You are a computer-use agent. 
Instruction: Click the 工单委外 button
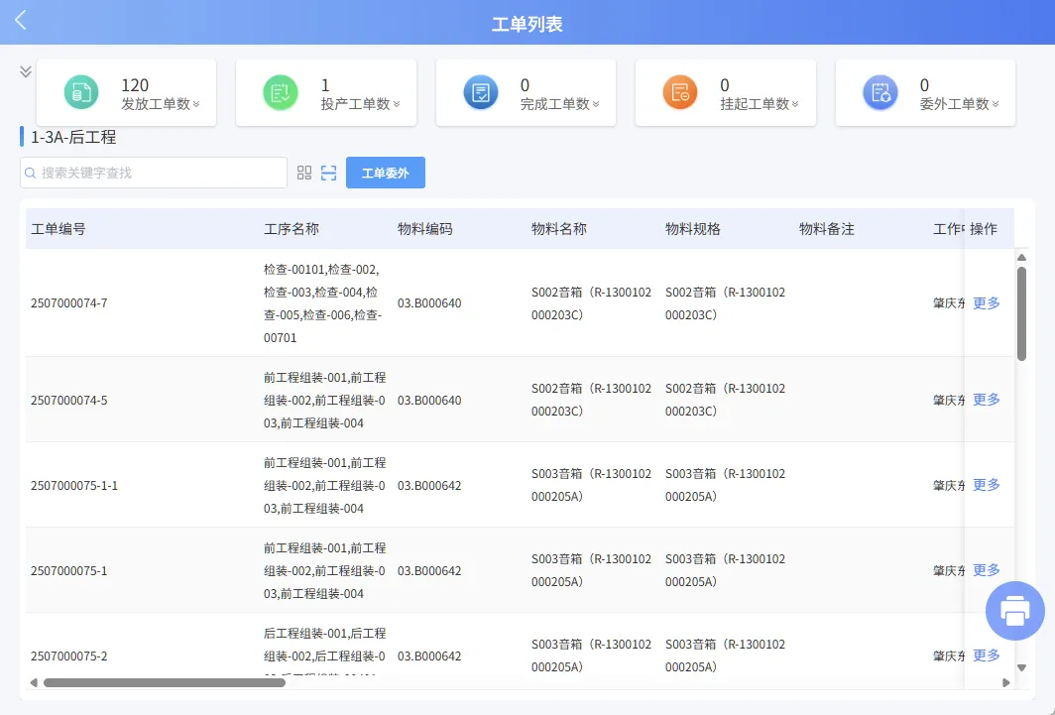tap(385, 173)
